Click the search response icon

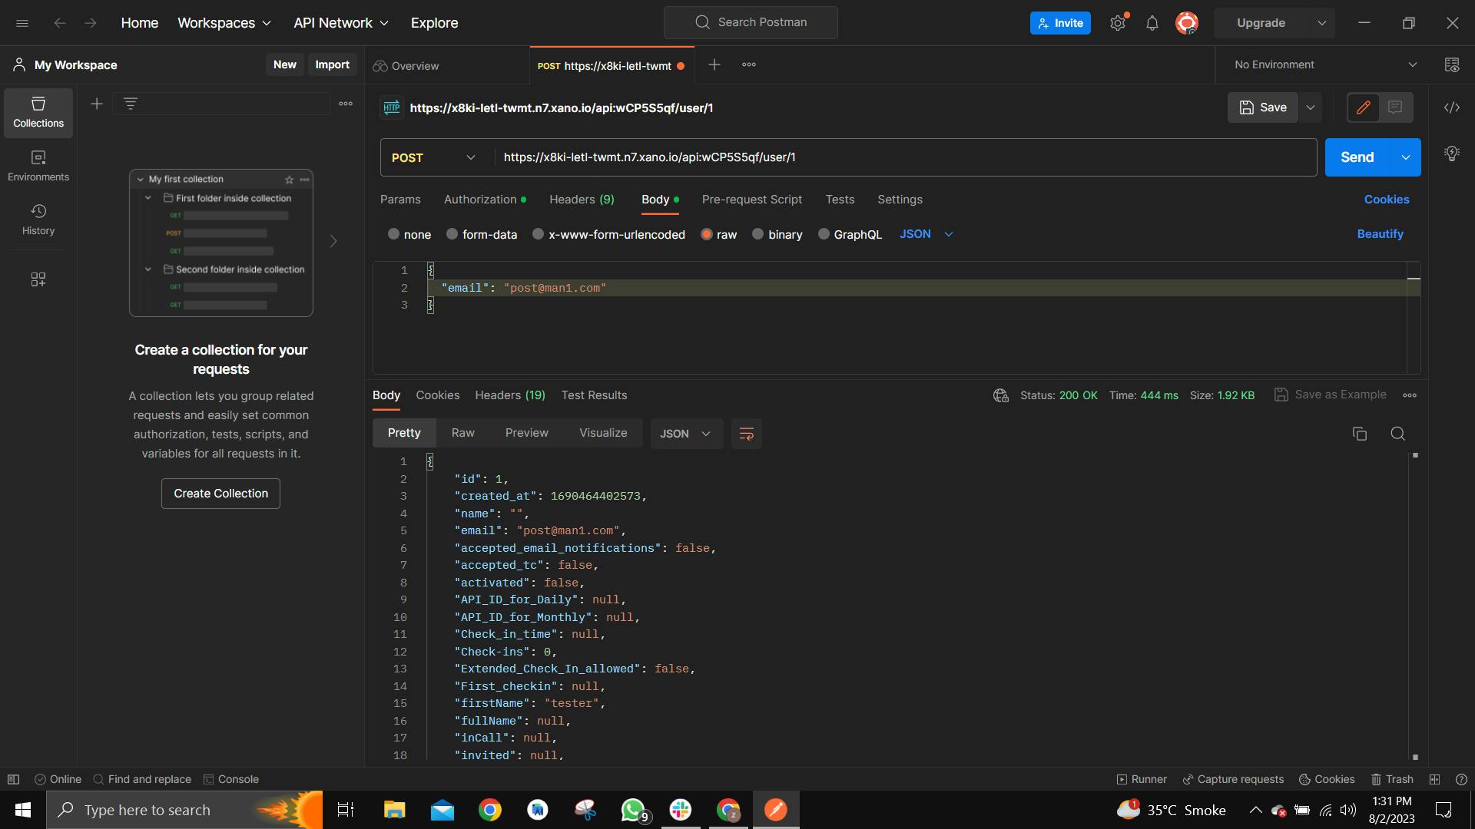click(x=1397, y=434)
